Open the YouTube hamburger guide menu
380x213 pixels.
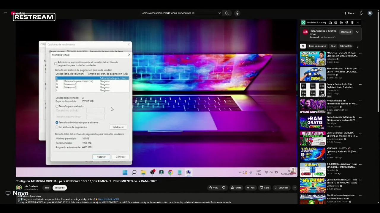coord(5,13)
